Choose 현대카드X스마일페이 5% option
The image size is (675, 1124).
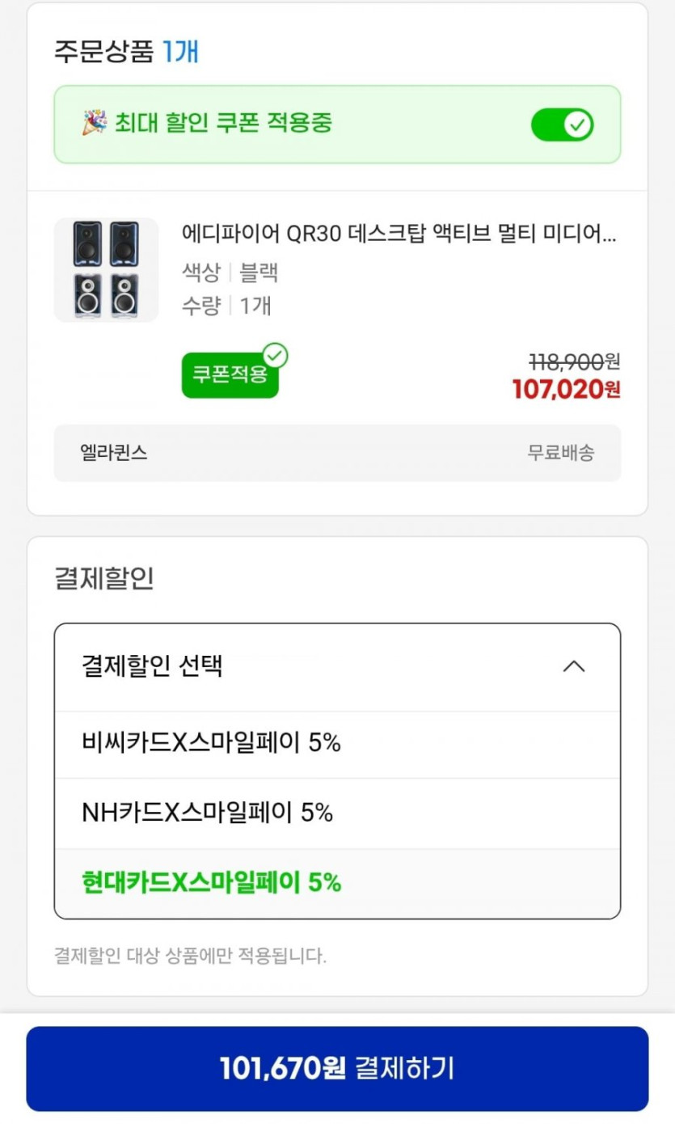click(212, 882)
